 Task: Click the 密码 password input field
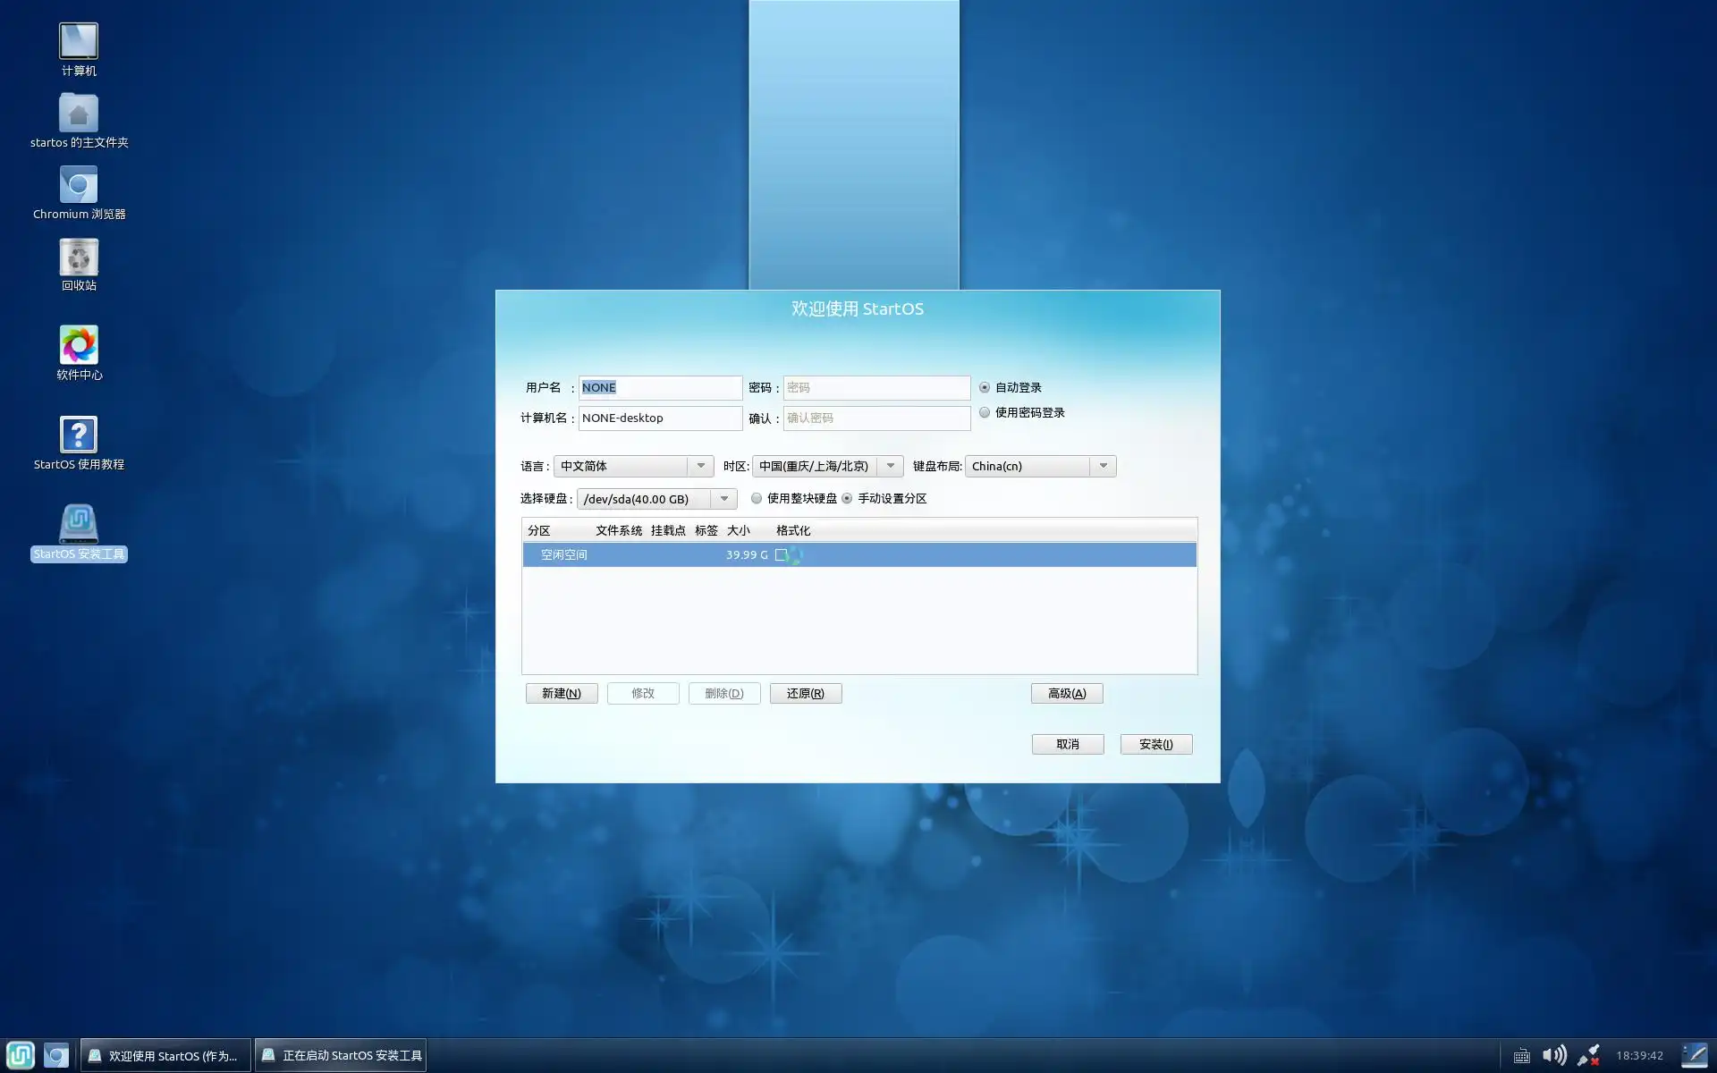[875, 387]
